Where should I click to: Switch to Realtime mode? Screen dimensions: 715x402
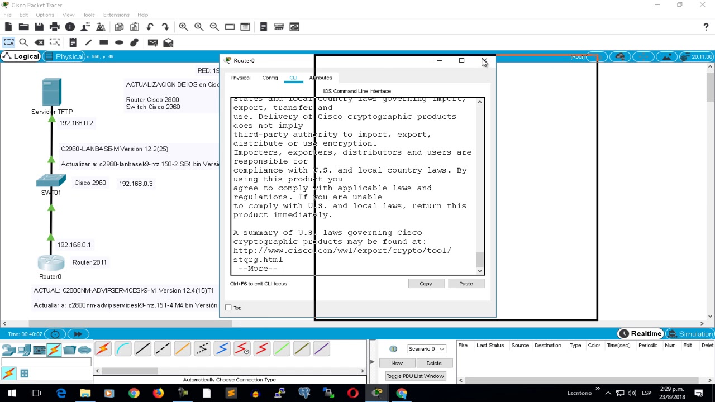tap(641, 334)
